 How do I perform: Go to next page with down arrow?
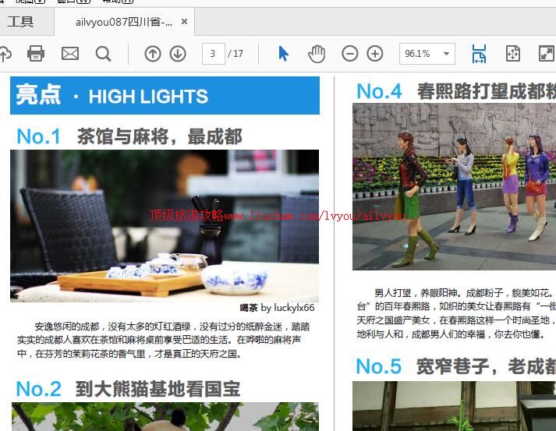click(178, 54)
